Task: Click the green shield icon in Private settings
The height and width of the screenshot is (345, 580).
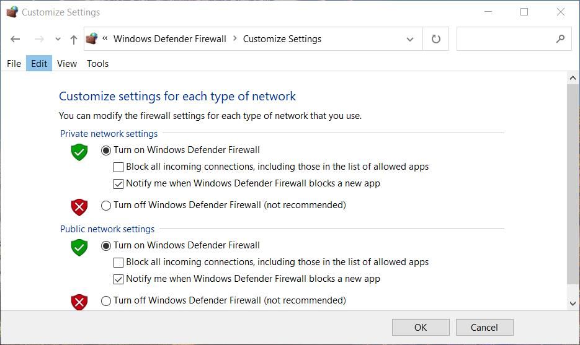Action: pos(79,152)
